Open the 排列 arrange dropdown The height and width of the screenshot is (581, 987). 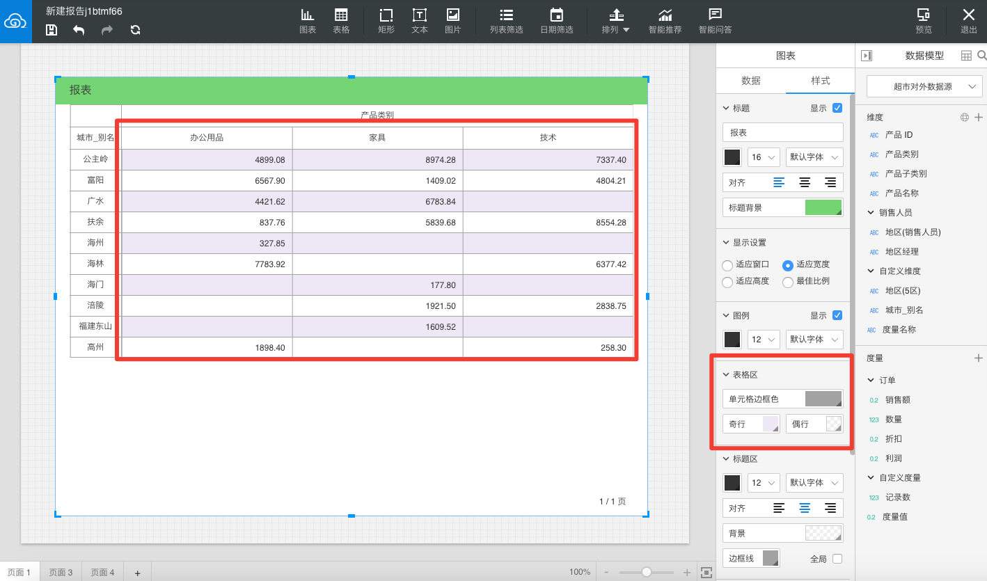616,21
